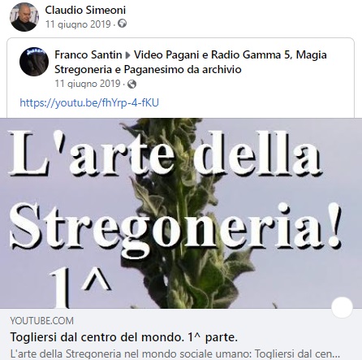Open the Claudio Simeoni name link
This screenshot has height=360, width=362.
85,11
